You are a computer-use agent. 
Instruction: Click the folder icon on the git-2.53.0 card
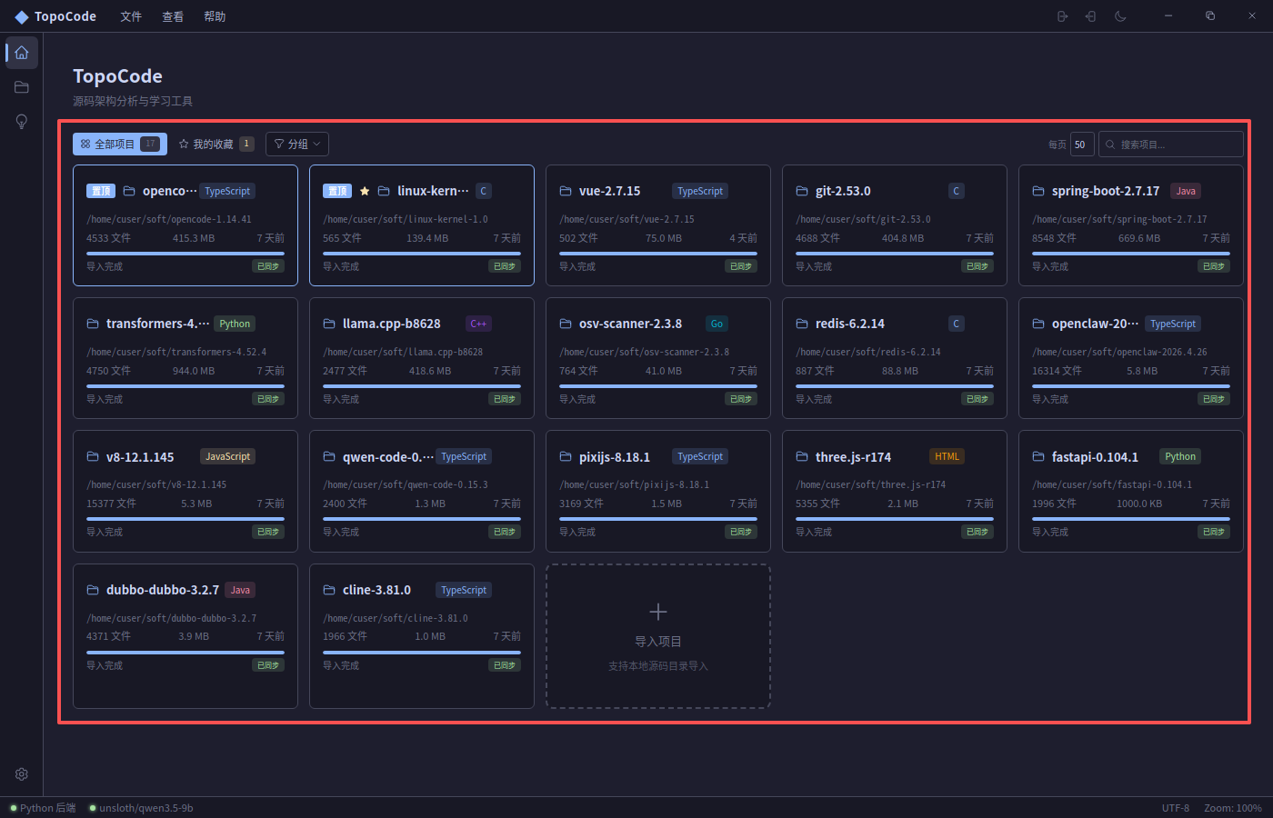point(802,191)
